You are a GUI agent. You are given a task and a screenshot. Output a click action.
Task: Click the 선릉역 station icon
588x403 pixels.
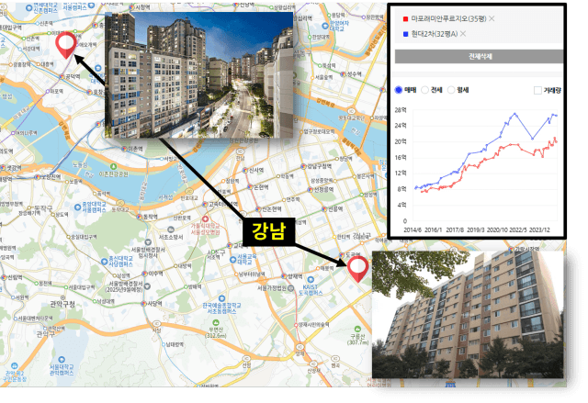pyautogui.click(x=324, y=209)
